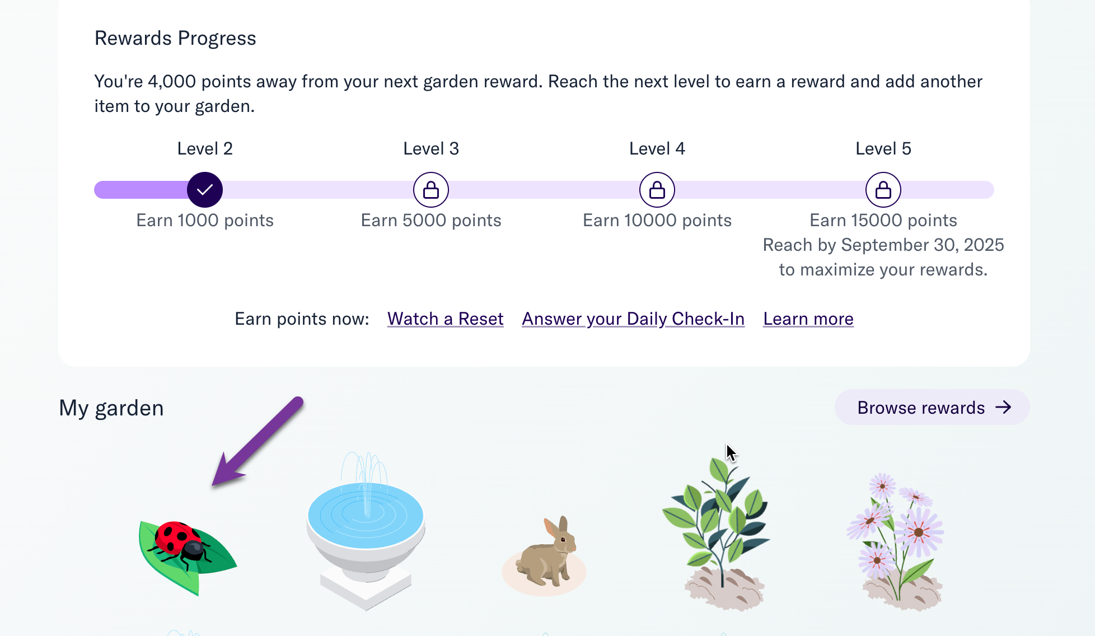Click the Level 3 lock icon

click(431, 190)
